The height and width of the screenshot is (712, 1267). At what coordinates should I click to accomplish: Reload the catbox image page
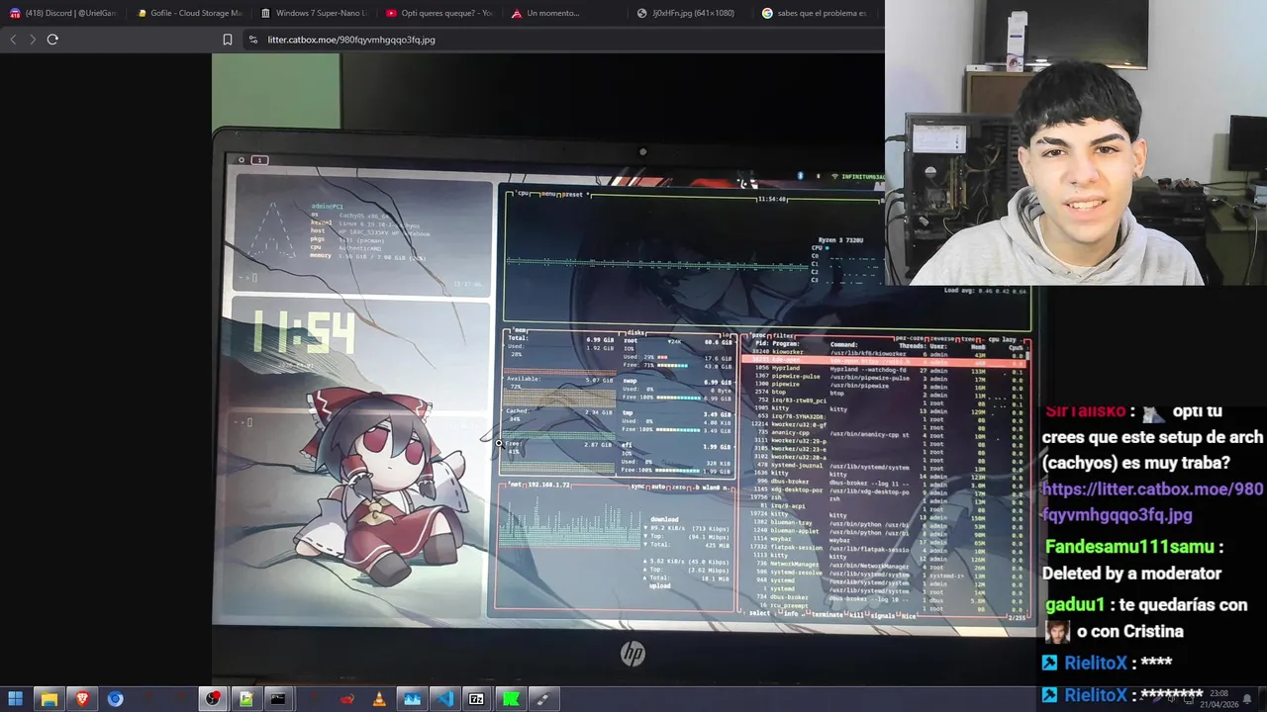pos(52,40)
